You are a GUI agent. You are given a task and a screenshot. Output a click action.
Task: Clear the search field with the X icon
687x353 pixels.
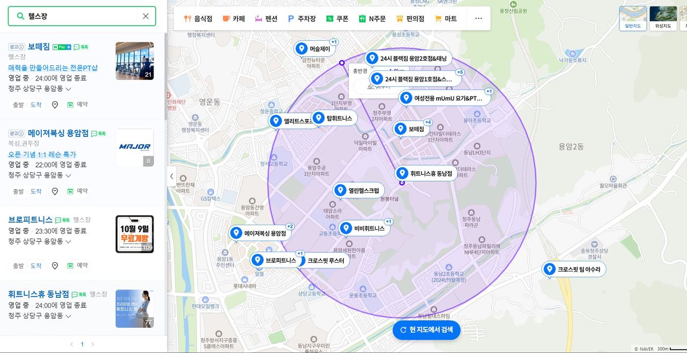[145, 16]
